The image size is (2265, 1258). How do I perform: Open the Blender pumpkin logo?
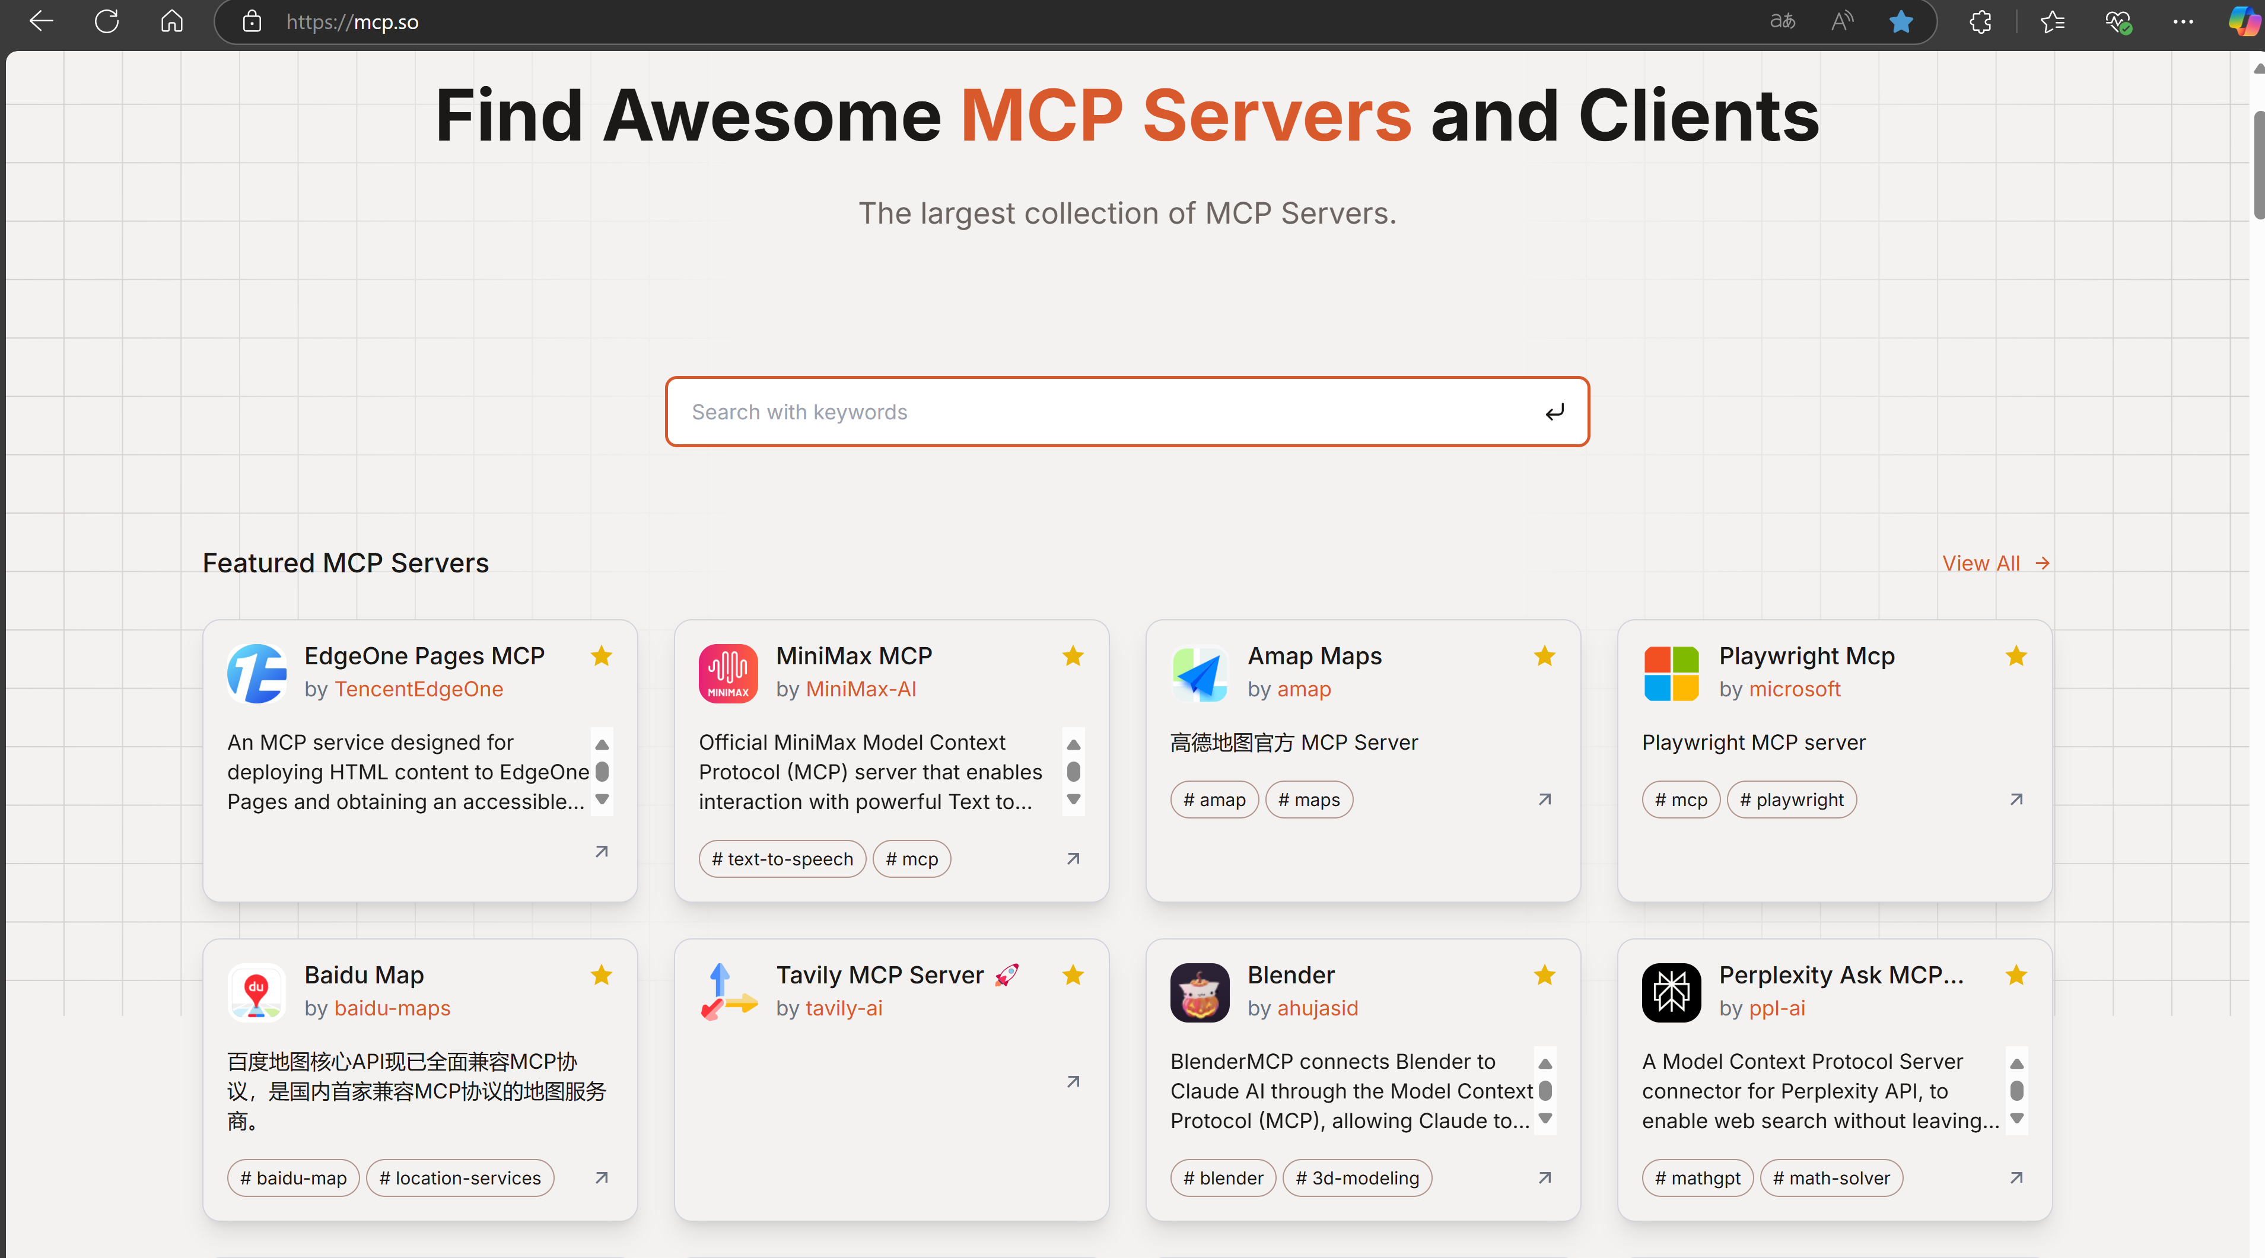click(x=1200, y=992)
